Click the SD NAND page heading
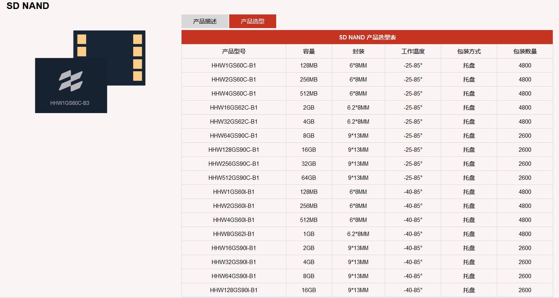Viewport: 559px width, 298px height. pyautogui.click(x=28, y=6)
